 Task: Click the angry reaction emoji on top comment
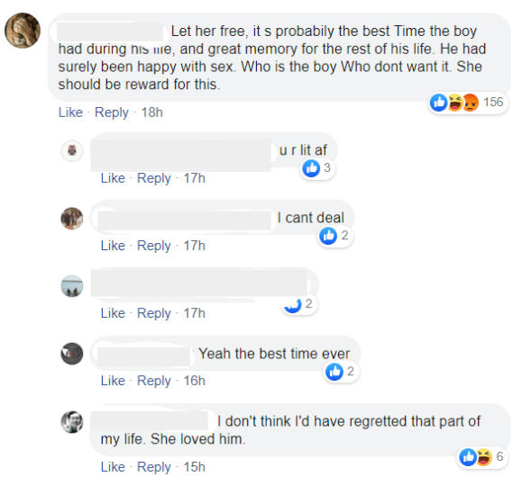(x=472, y=103)
